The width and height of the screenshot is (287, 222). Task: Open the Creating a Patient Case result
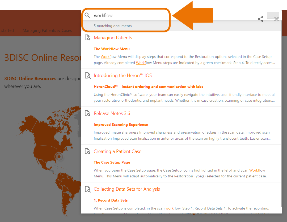(117, 151)
